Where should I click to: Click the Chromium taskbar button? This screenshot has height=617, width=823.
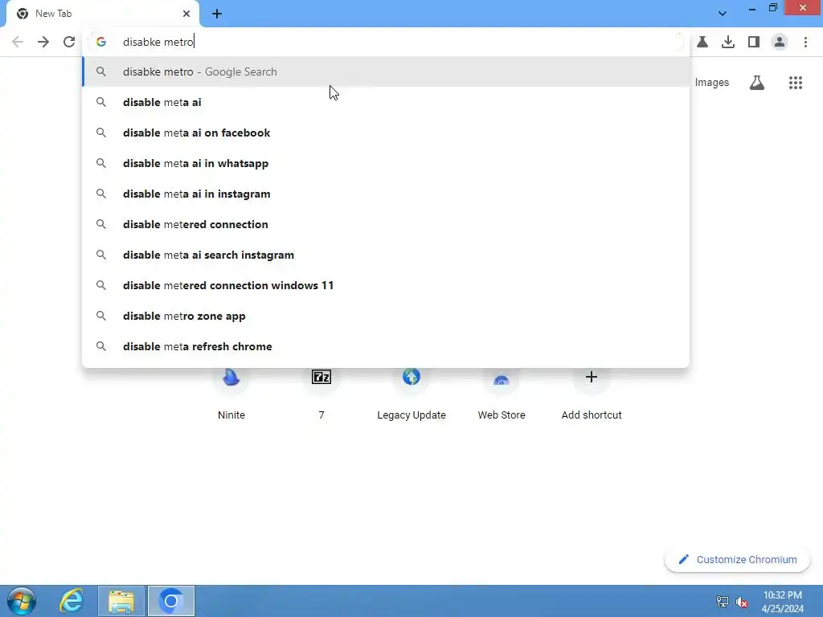click(171, 601)
